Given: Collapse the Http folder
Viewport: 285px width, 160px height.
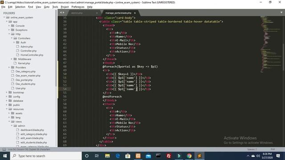Looking at the screenshot, I should (x=9, y=34).
